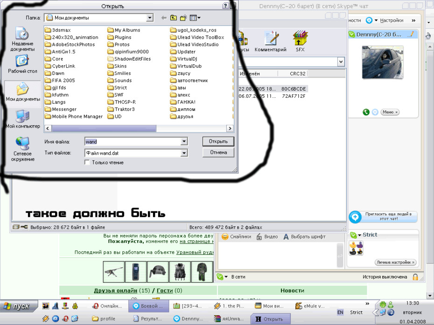Click the help question mark button

[x=225, y=6]
